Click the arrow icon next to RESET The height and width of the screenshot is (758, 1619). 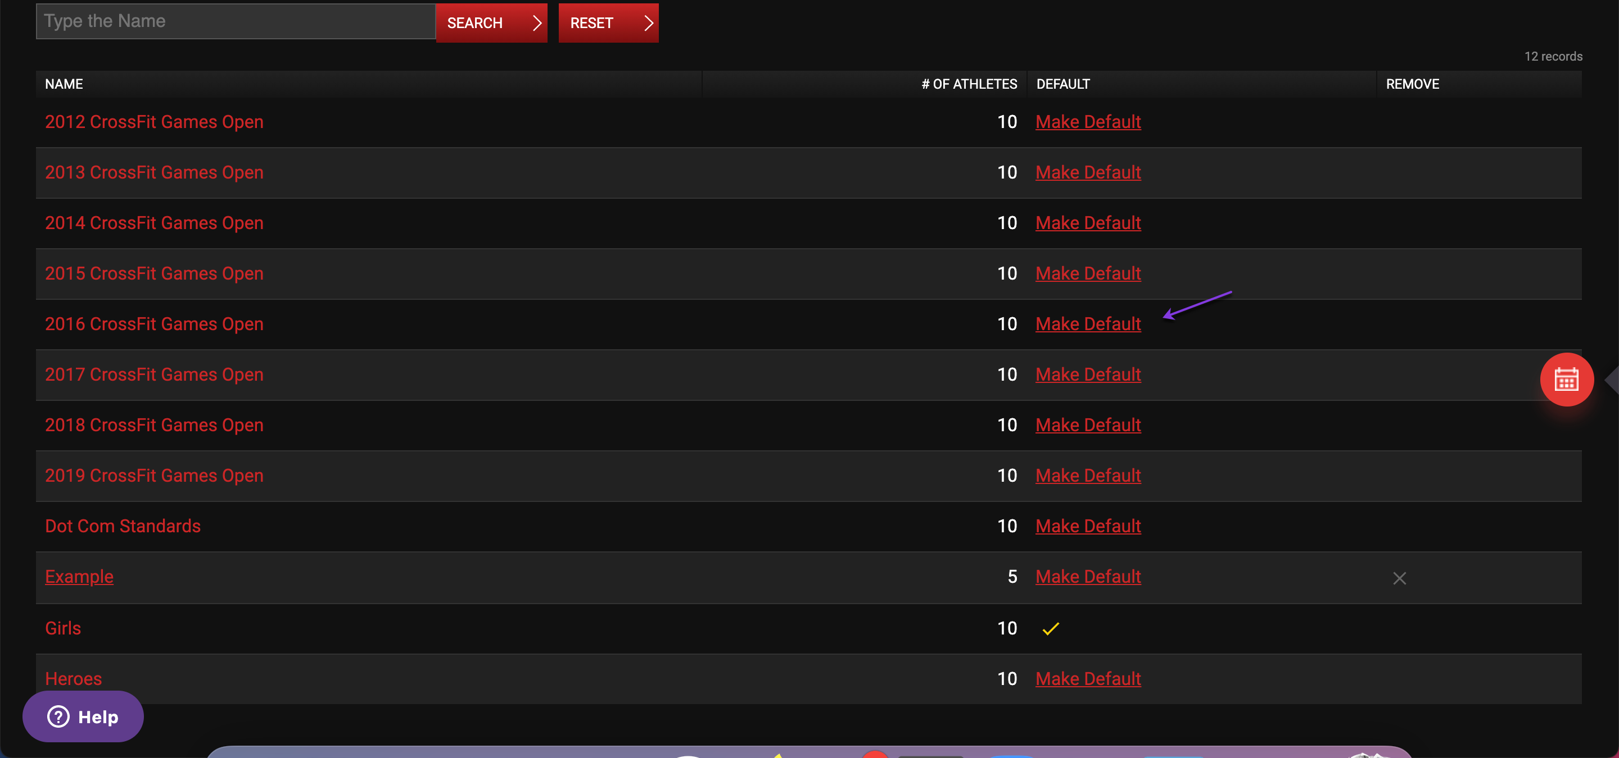[646, 22]
